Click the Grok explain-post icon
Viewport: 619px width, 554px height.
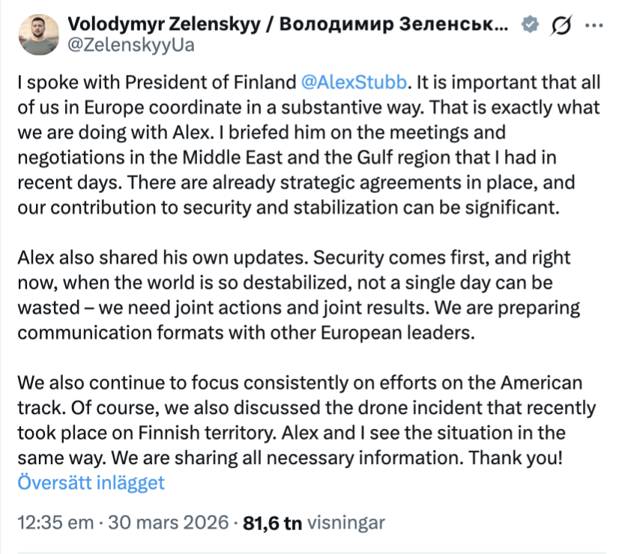[561, 25]
